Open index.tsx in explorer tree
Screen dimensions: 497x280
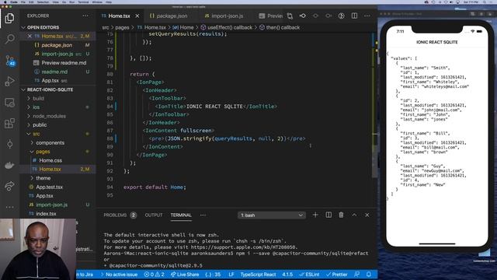pyautogui.click(x=46, y=214)
